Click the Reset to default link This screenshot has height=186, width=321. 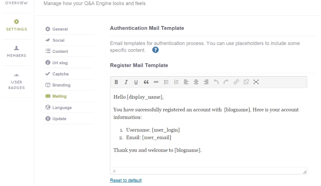[x=126, y=181]
